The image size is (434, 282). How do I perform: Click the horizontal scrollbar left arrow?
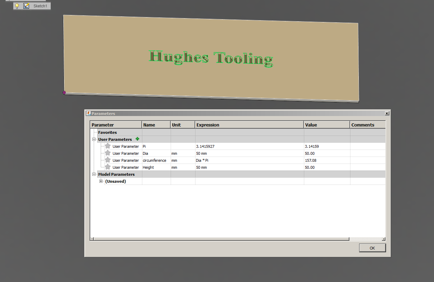[x=92, y=239]
